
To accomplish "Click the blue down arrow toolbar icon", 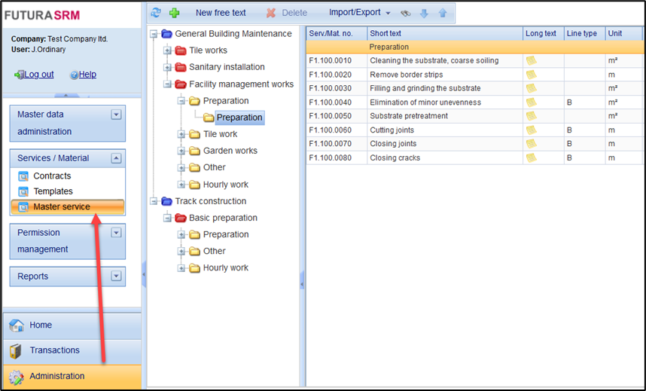I will tap(424, 13).
